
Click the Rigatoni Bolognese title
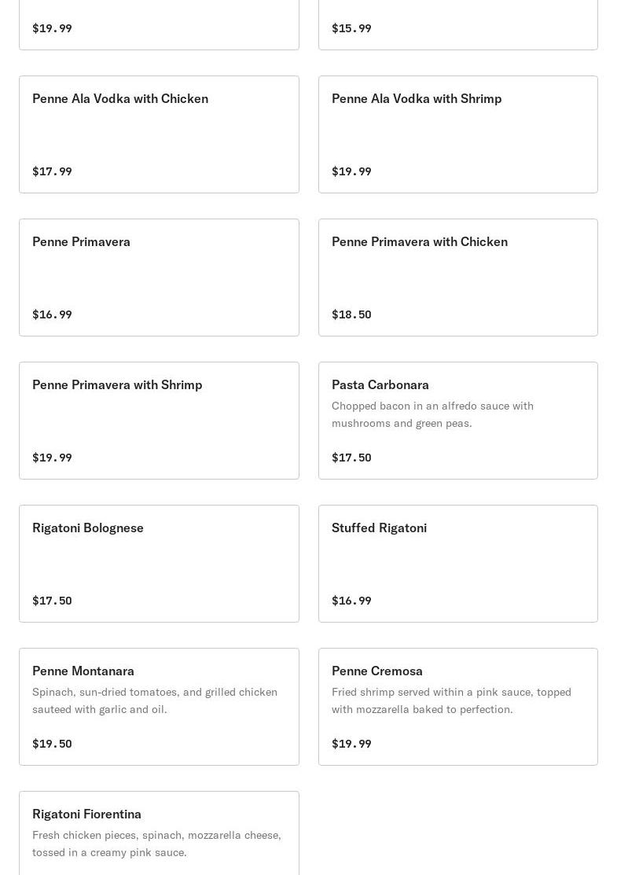click(x=88, y=528)
